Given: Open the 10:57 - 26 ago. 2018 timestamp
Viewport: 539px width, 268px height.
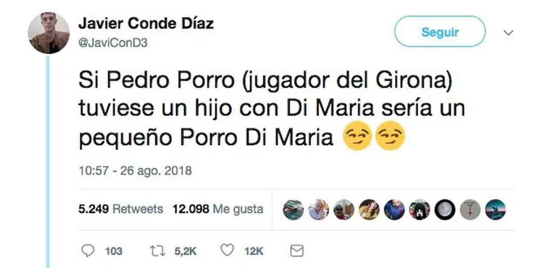Looking at the screenshot, I should pyautogui.click(x=135, y=171).
